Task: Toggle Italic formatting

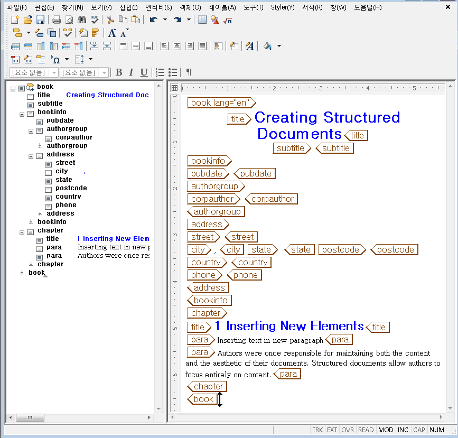Action: [131, 72]
